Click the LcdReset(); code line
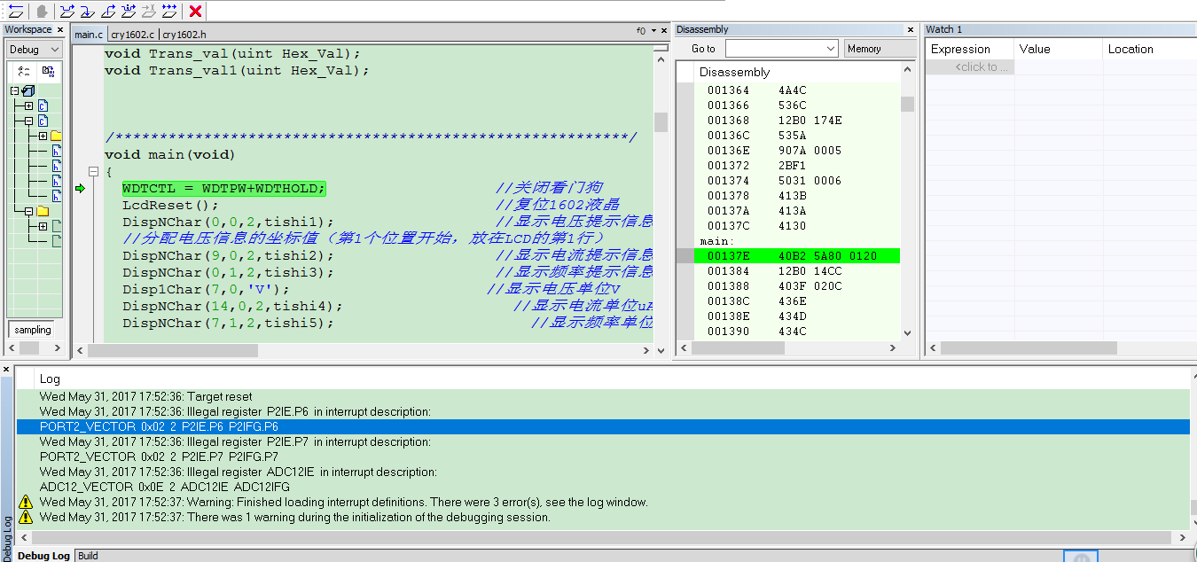The height and width of the screenshot is (562, 1197). [170, 205]
